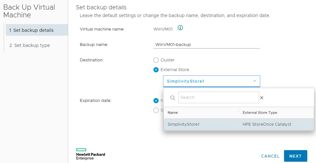
Task: Clear the search with the X icon
Action: click(262, 98)
